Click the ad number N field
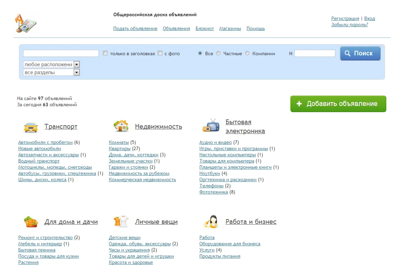The width and height of the screenshot is (396, 266). click(x=315, y=53)
